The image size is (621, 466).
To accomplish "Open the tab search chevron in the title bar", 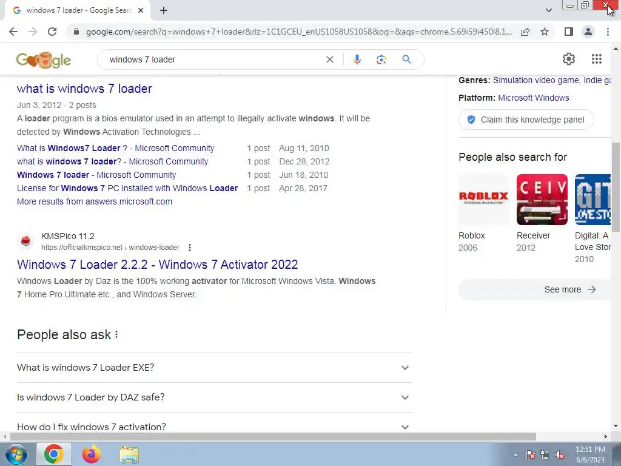I will [548, 10].
